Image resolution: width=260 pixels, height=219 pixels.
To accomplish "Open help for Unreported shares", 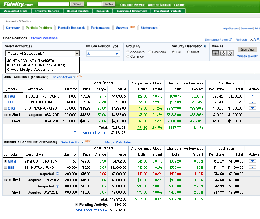I will [57, 186].
